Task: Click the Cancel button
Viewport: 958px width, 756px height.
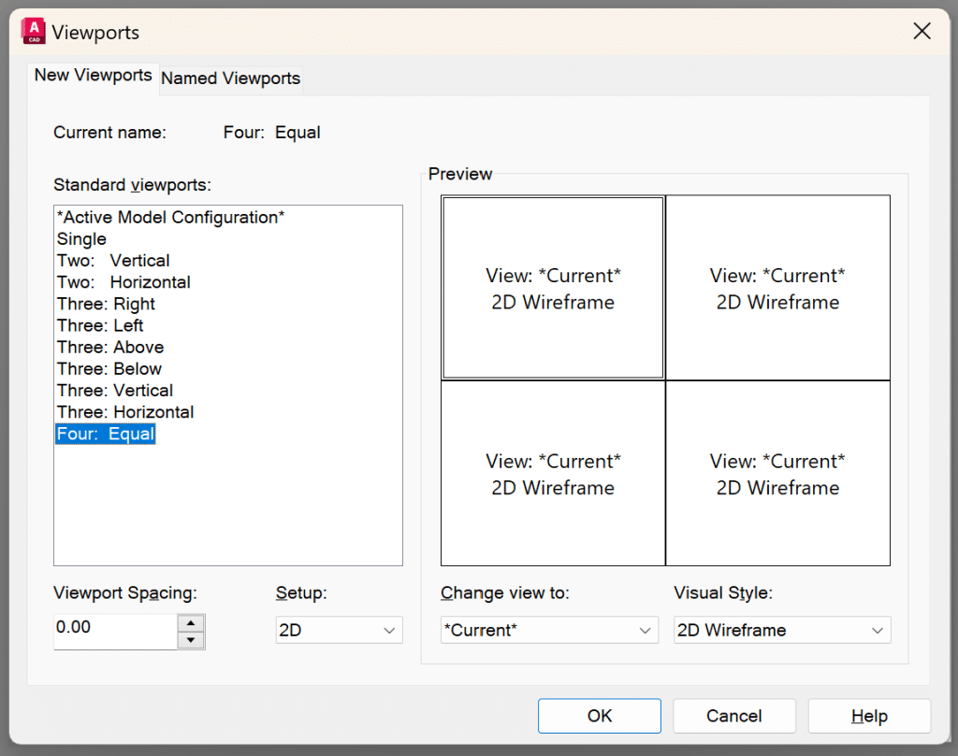Action: click(x=733, y=715)
